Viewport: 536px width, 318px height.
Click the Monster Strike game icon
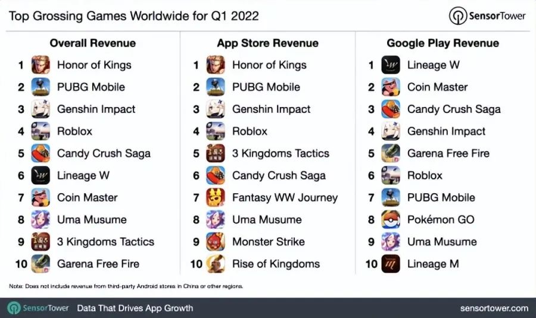click(216, 241)
